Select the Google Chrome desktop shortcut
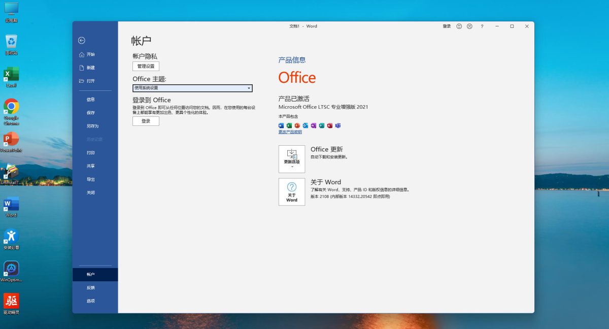This screenshot has width=609, height=329. tap(11, 112)
